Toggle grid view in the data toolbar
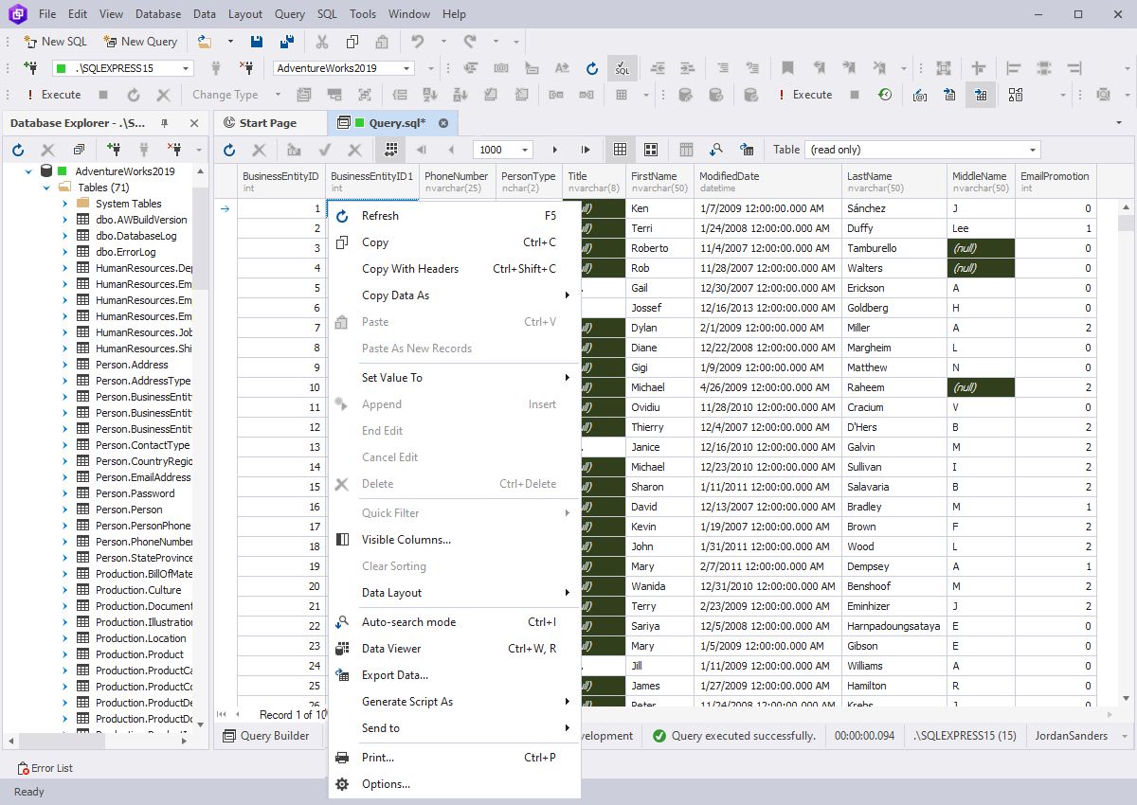The image size is (1137, 805). 620,149
